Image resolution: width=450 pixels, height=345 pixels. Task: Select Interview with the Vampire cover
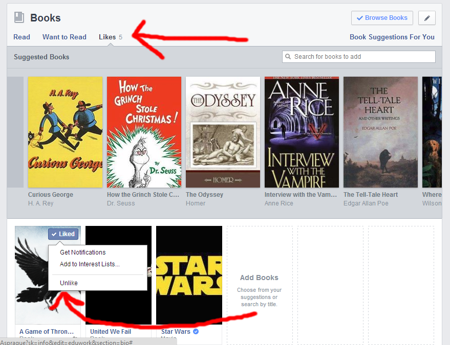click(x=302, y=132)
